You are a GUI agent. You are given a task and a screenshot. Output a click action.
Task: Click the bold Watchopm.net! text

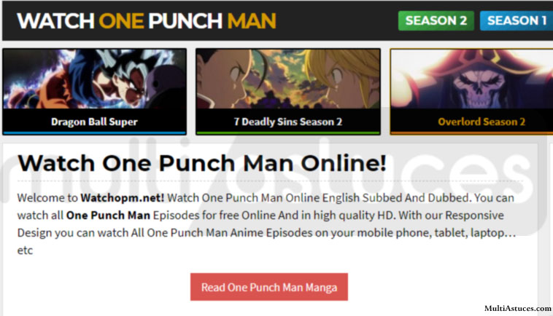point(123,198)
